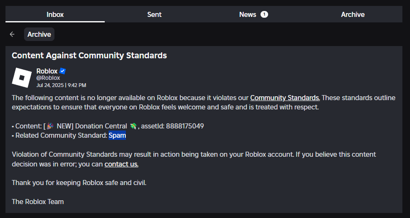
Task: Click The Roblox Team signature
Action: (x=38, y=202)
